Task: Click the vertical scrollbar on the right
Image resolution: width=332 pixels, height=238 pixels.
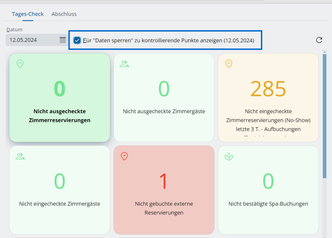Action: pyautogui.click(x=324, y=120)
